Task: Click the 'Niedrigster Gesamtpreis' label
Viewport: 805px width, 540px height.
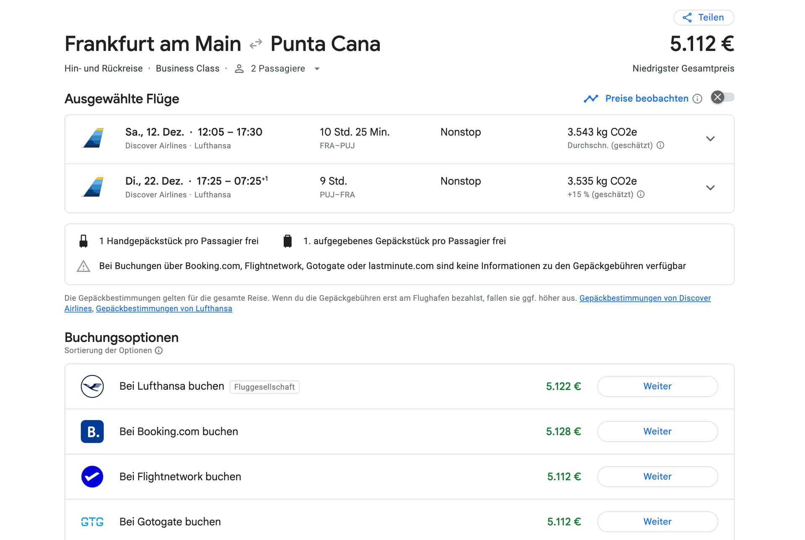Action: (x=683, y=69)
